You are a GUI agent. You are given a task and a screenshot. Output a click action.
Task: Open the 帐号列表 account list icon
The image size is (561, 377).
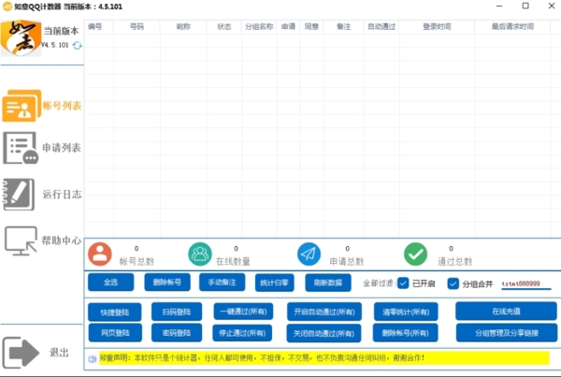[22, 106]
